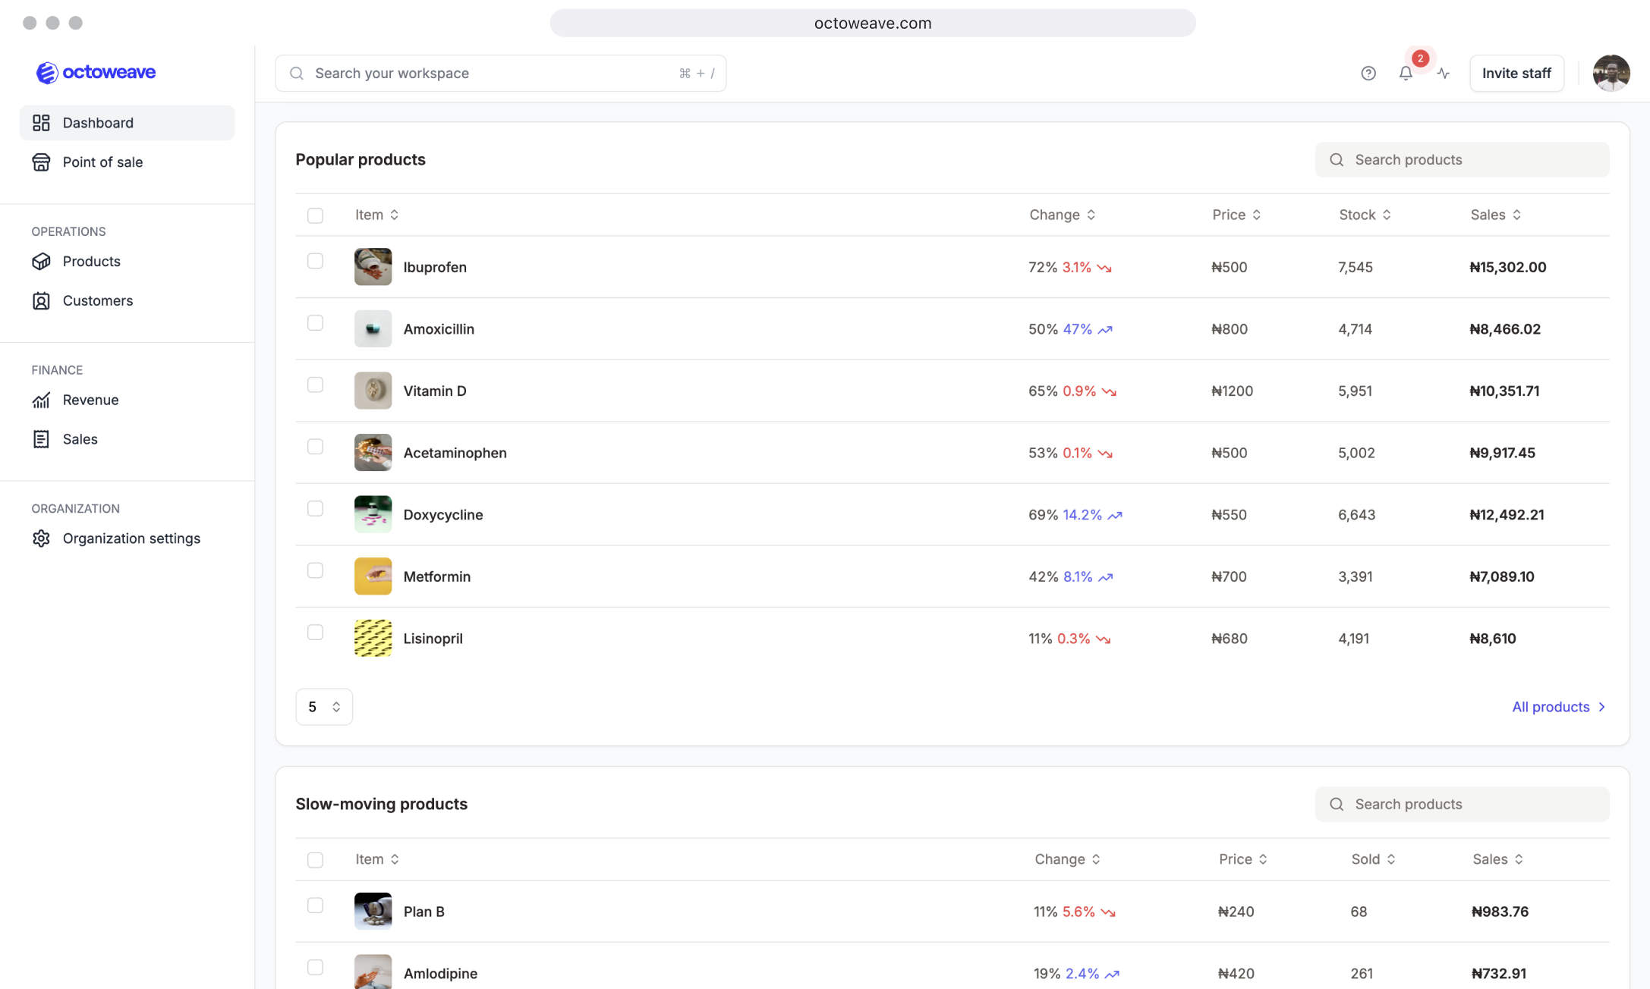
Task: Open the notifications bell icon
Action: [1406, 74]
